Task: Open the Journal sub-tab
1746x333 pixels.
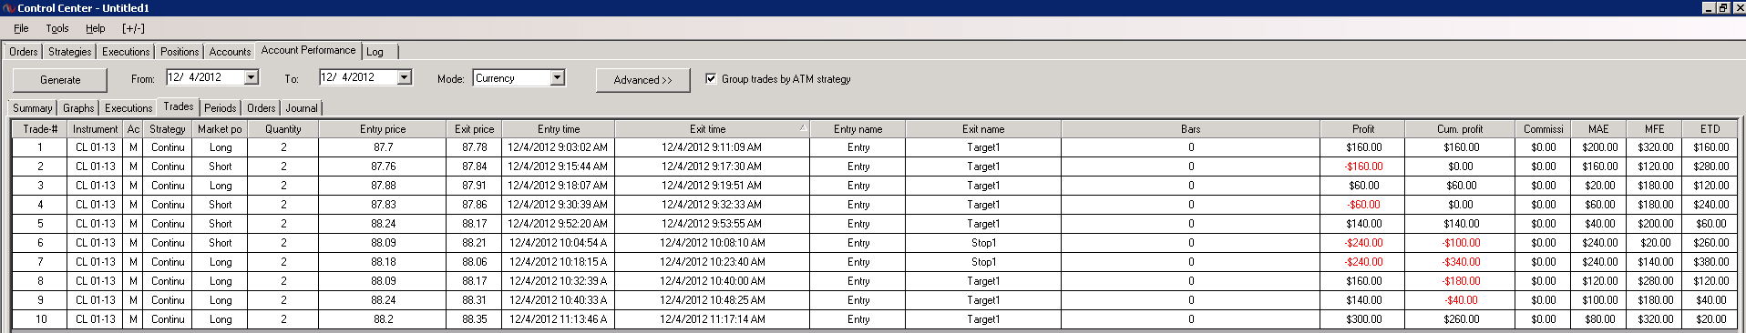Action: click(x=302, y=108)
